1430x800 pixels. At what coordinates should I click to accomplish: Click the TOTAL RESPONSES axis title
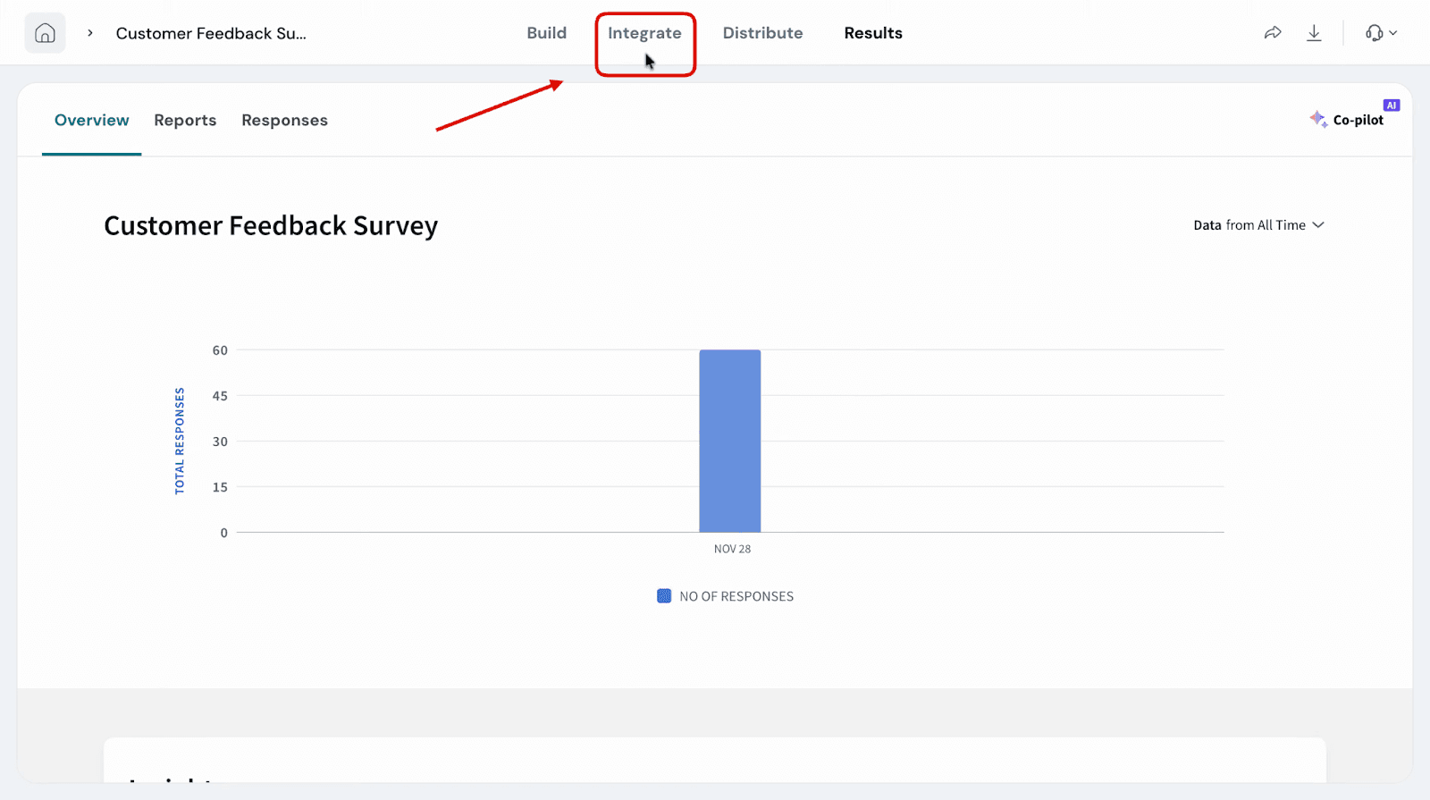pos(180,441)
